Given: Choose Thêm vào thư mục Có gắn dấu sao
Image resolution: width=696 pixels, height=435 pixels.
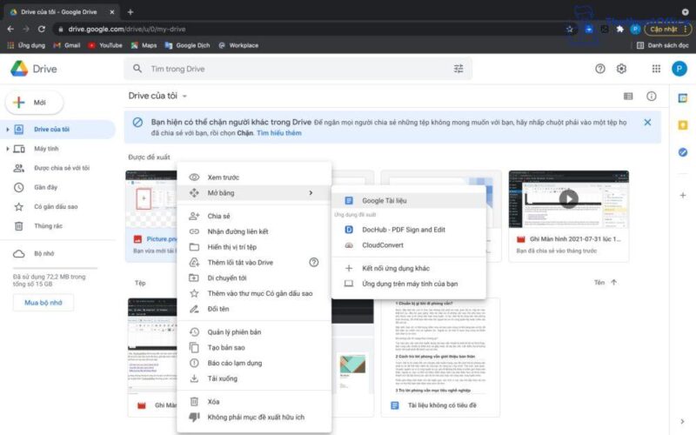Looking at the screenshot, I should pos(254,293).
